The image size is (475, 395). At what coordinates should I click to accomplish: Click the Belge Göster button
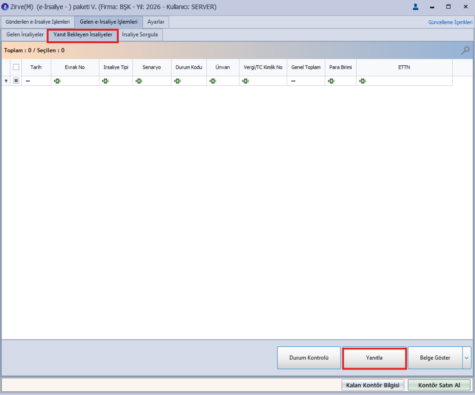click(435, 358)
